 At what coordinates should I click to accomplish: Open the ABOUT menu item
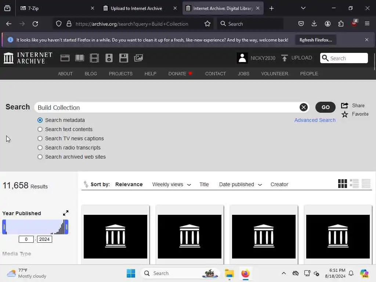(x=65, y=73)
